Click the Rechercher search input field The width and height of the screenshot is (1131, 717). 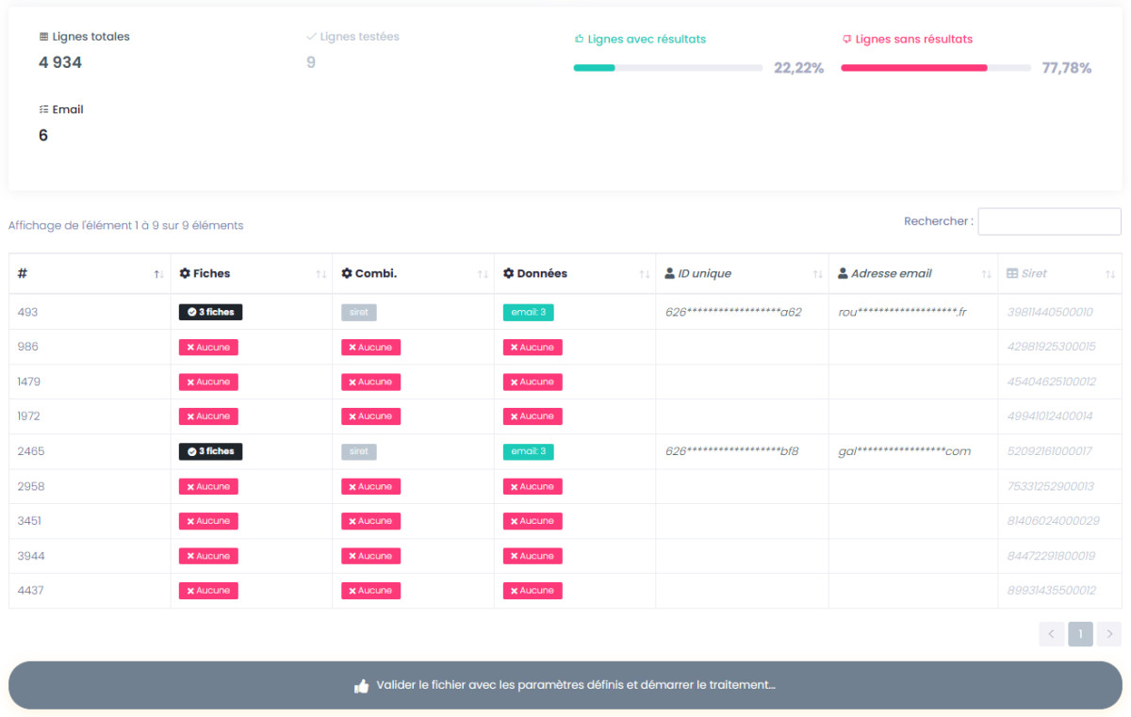pyautogui.click(x=1049, y=221)
